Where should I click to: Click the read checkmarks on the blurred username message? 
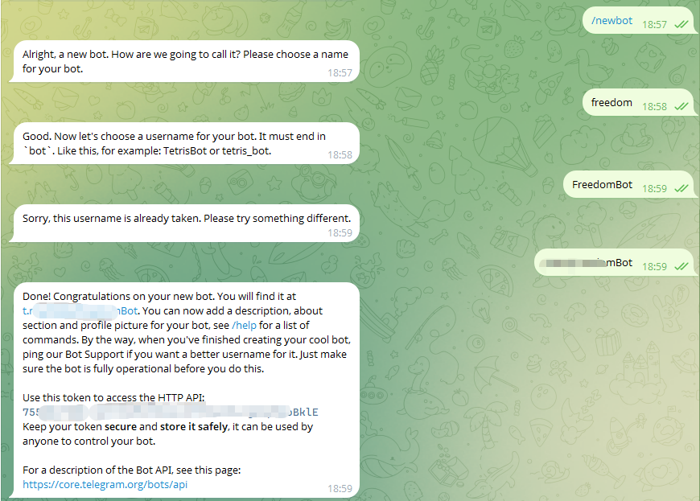coord(681,266)
